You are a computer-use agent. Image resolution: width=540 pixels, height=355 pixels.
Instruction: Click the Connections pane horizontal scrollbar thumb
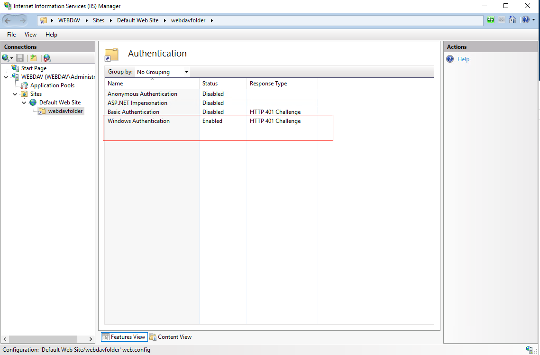tap(43, 339)
